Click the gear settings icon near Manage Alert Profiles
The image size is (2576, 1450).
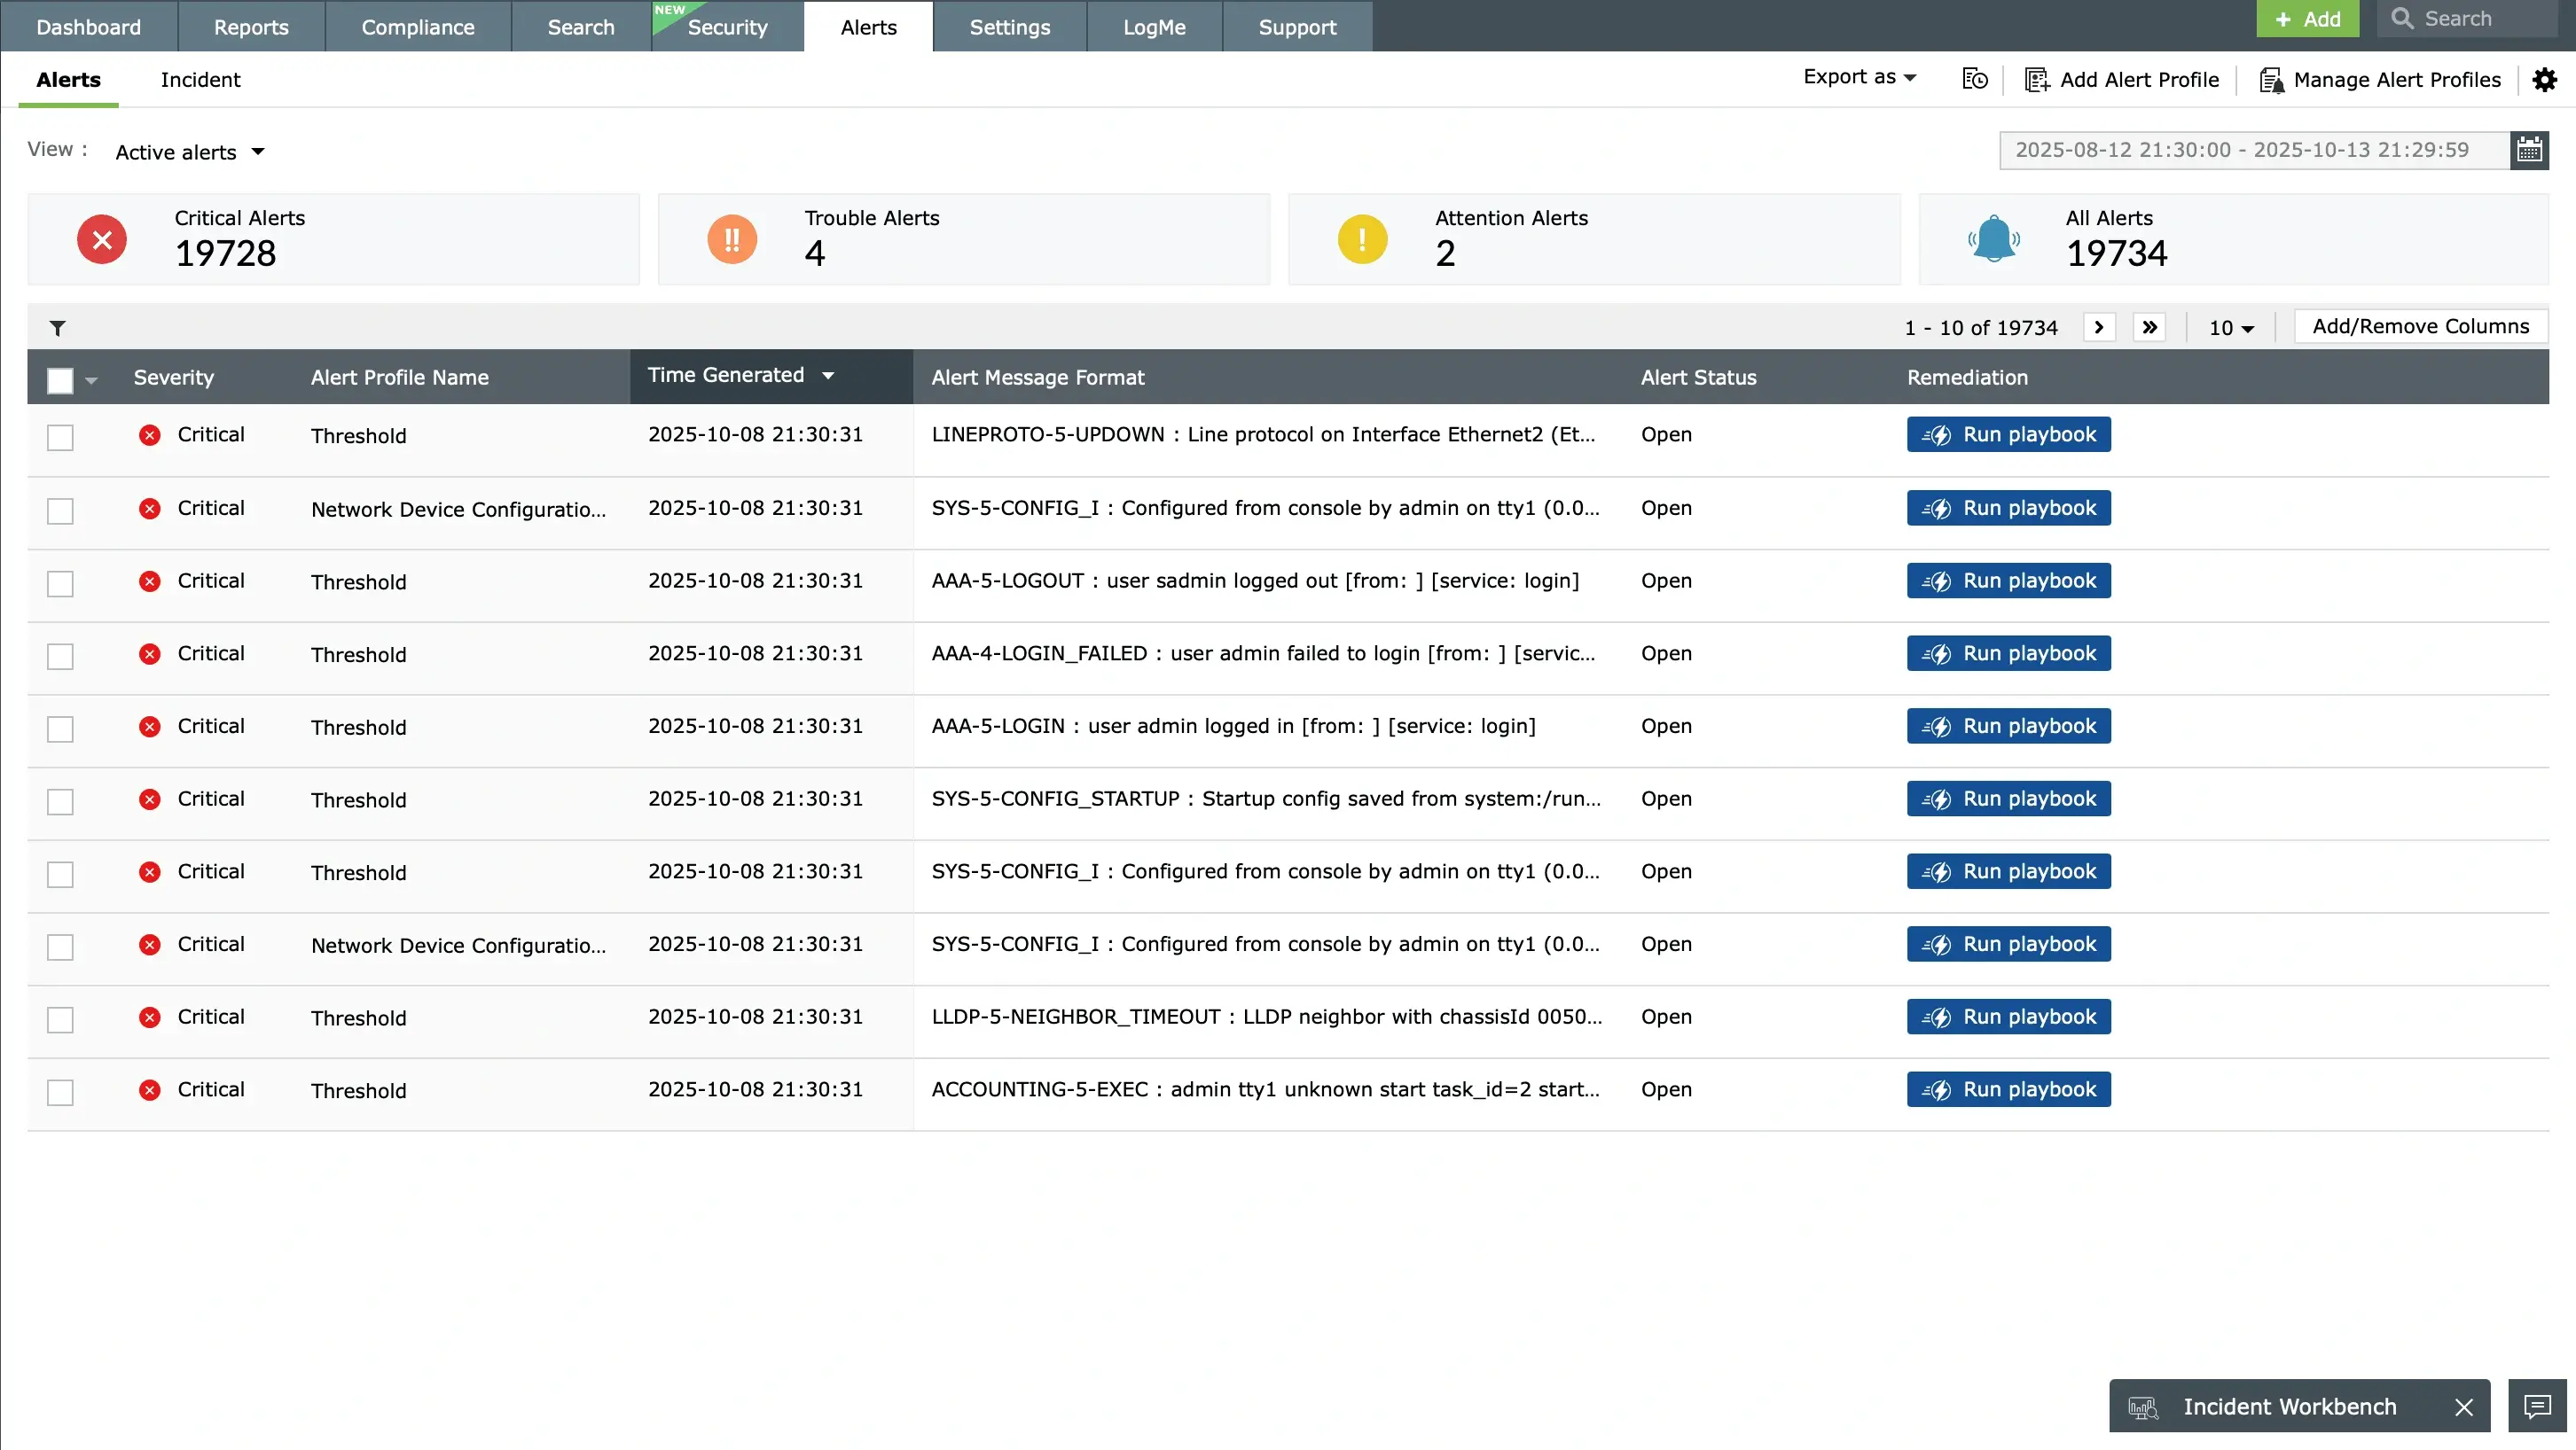[2544, 80]
